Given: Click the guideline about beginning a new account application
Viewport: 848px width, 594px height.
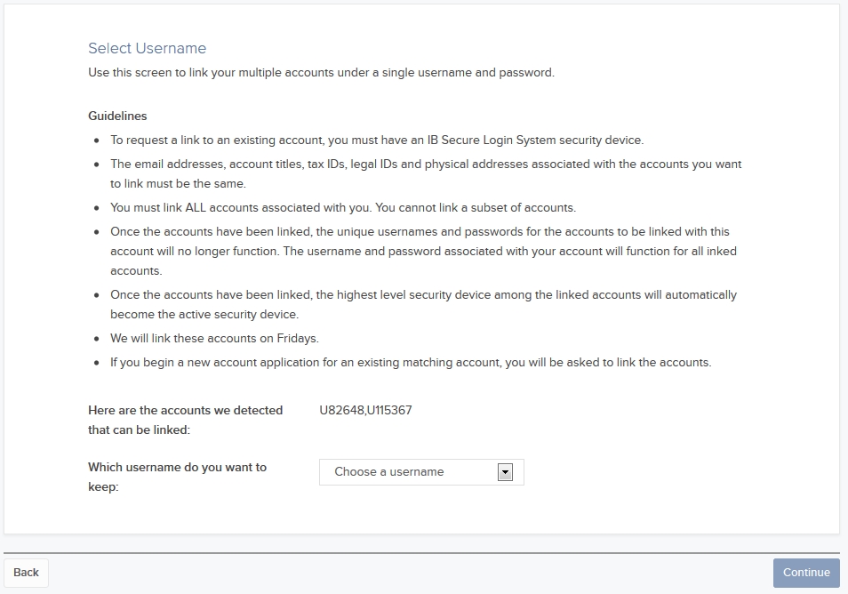Looking at the screenshot, I should (x=411, y=363).
